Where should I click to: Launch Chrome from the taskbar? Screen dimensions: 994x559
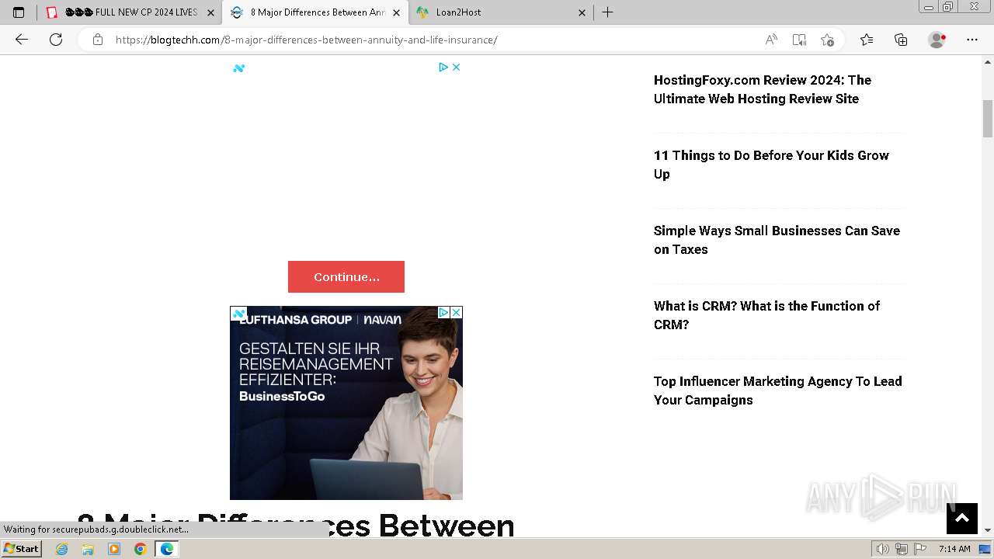141,549
